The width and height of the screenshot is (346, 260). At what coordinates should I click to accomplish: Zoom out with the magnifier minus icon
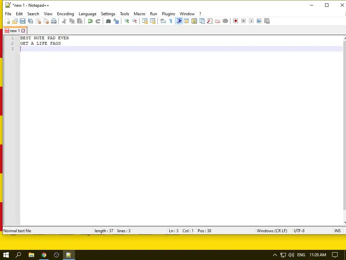click(134, 21)
